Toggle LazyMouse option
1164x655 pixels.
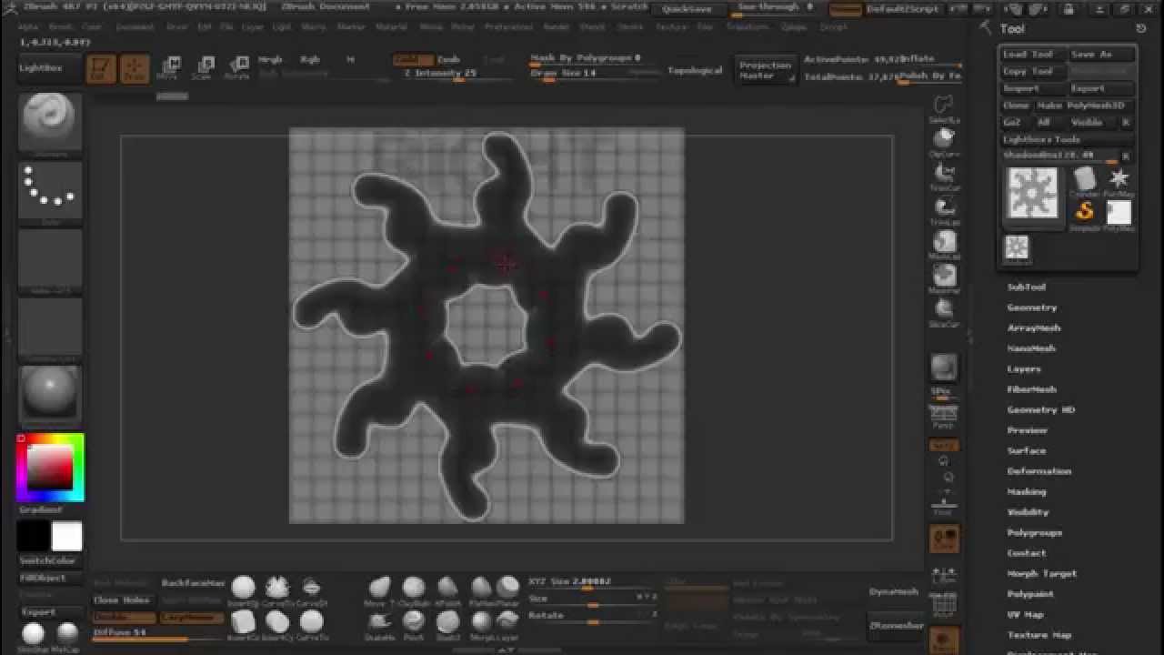192,618
